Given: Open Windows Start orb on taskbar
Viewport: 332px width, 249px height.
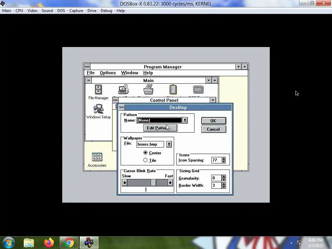Looking at the screenshot, I should point(9,243).
